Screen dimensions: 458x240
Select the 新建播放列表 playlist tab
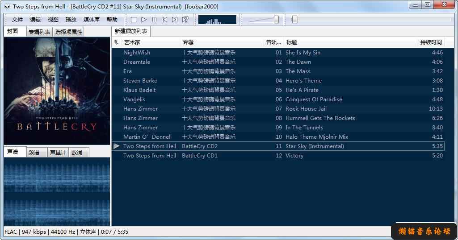pos(131,31)
